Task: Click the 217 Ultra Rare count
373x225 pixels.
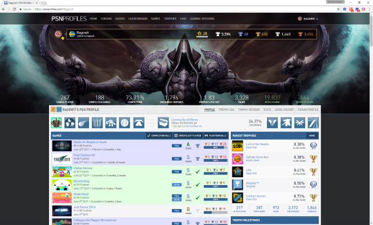Action: 240,209
